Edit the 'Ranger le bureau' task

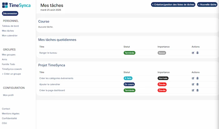point(193,53)
